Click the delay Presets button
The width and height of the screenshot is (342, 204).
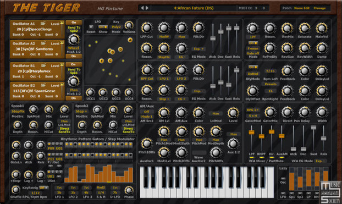(271, 84)
